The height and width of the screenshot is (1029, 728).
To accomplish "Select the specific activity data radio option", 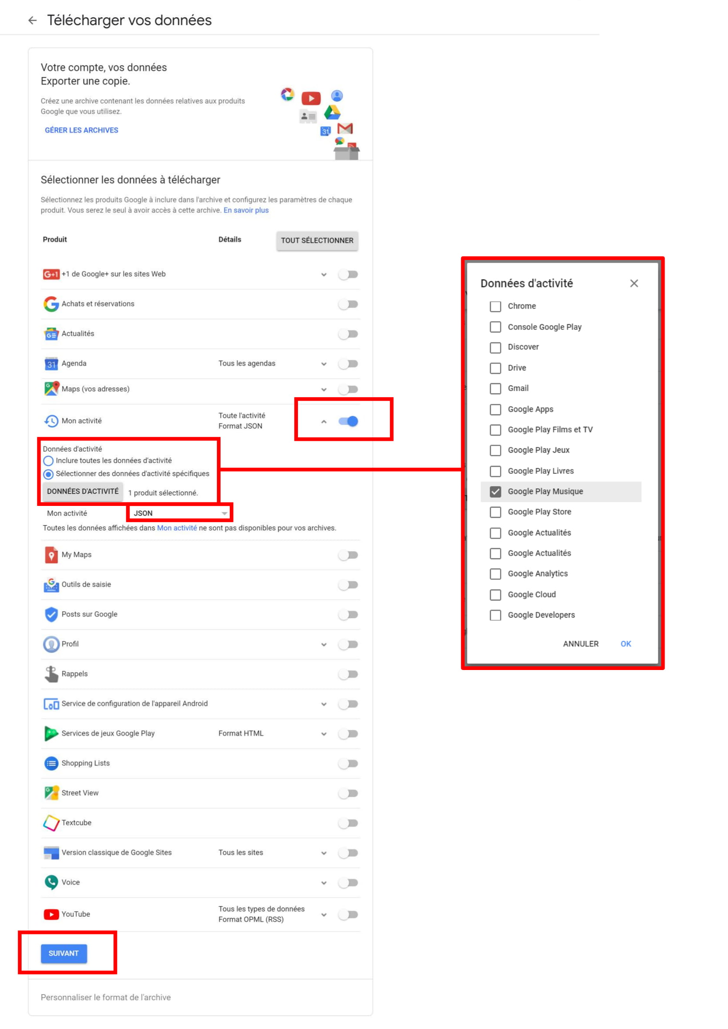I will tap(48, 474).
